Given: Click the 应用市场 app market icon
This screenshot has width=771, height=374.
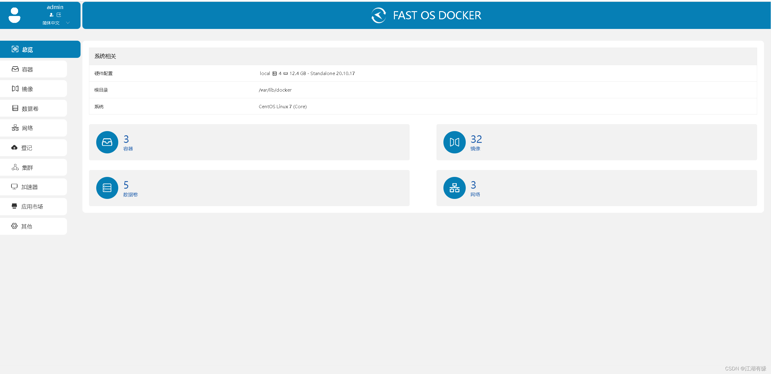Looking at the screenshot, I should click(x=14, y=206).
